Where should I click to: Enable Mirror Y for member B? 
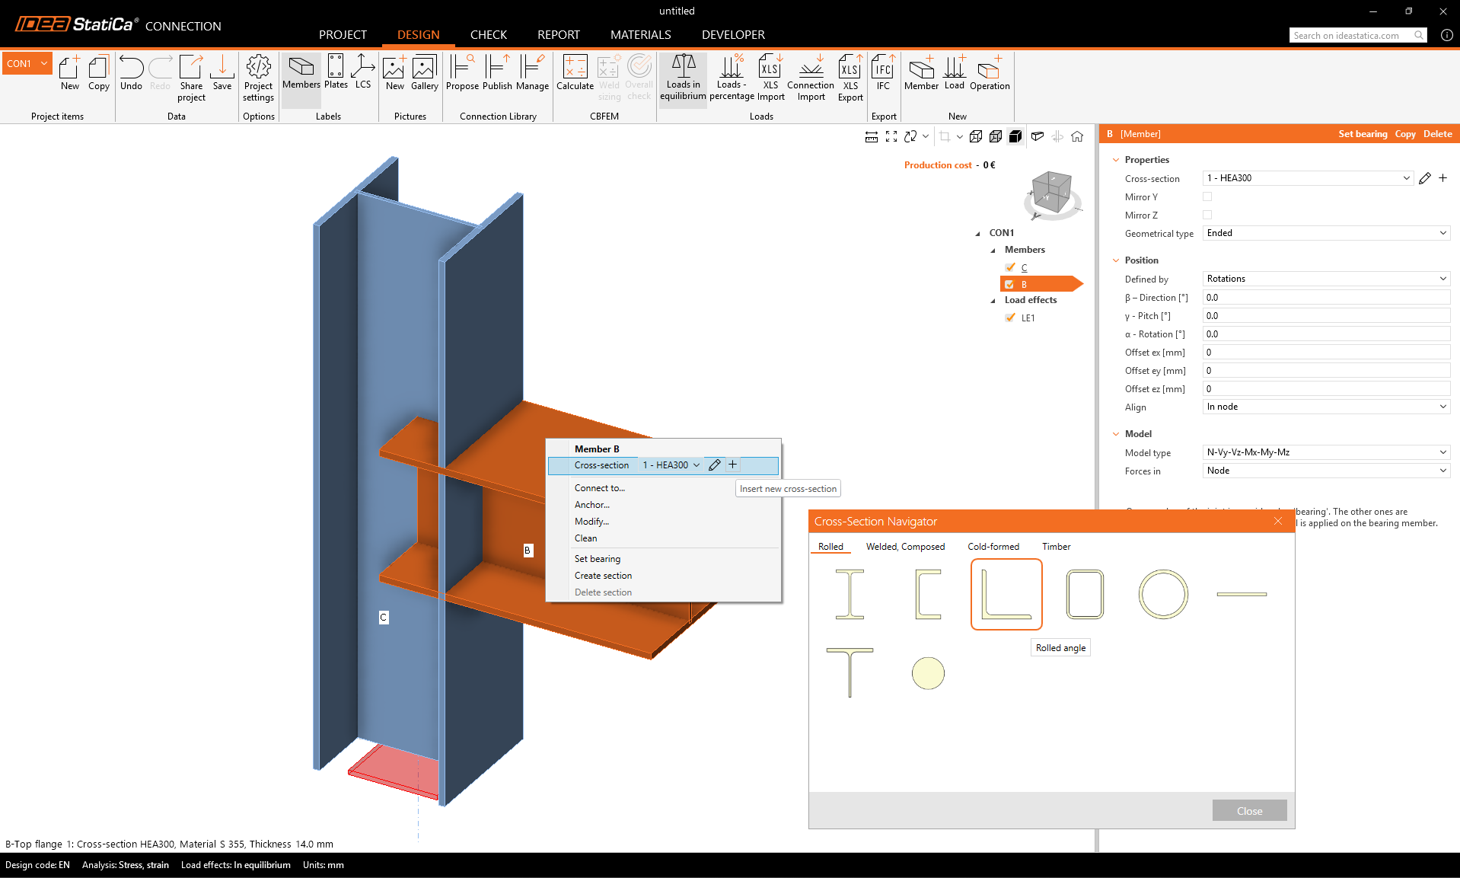click(1207, 196)
